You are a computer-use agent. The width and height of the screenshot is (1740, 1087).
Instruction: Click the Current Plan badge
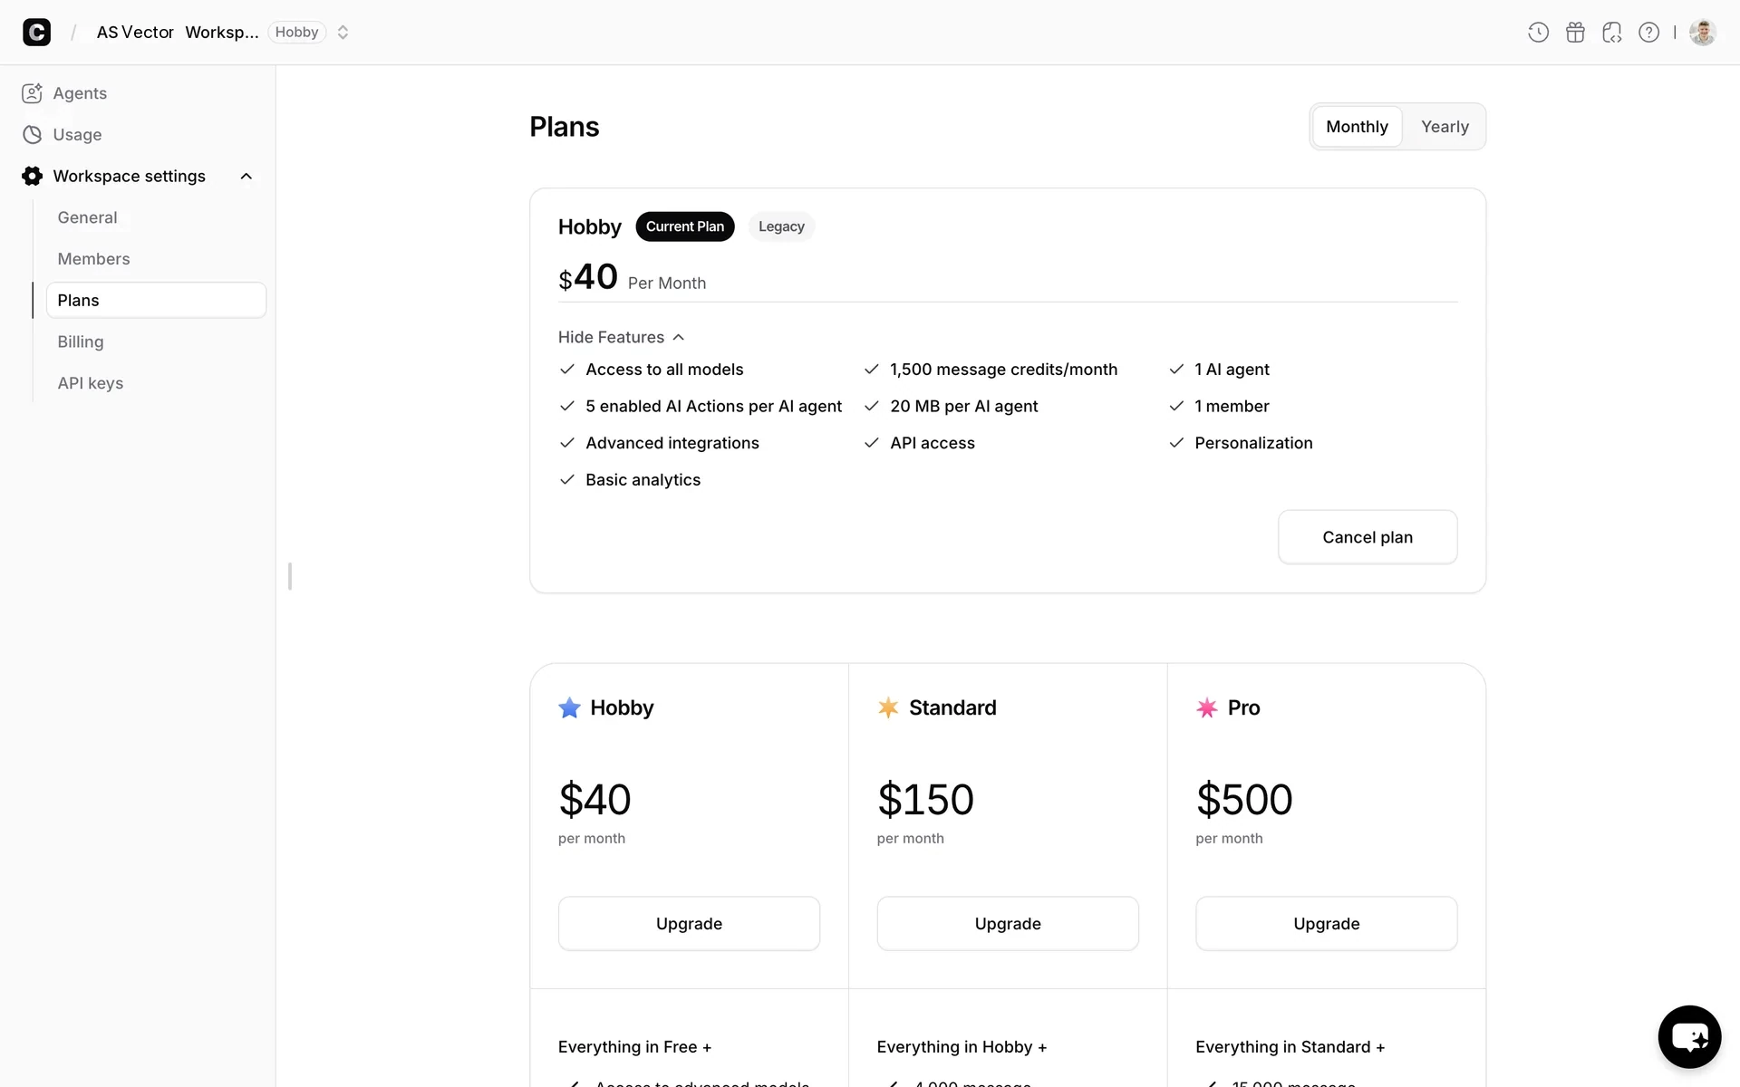(685, 226)
